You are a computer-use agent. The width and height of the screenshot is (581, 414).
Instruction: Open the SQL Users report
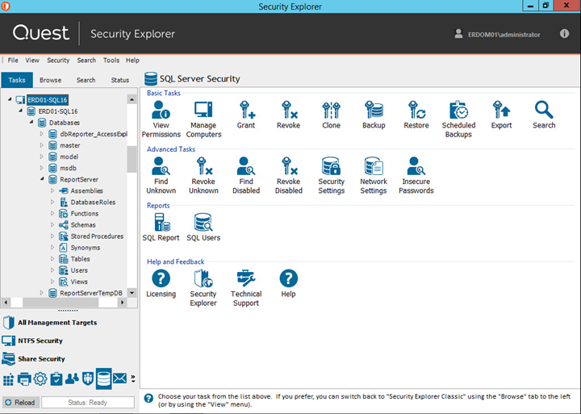coord(203,227)
